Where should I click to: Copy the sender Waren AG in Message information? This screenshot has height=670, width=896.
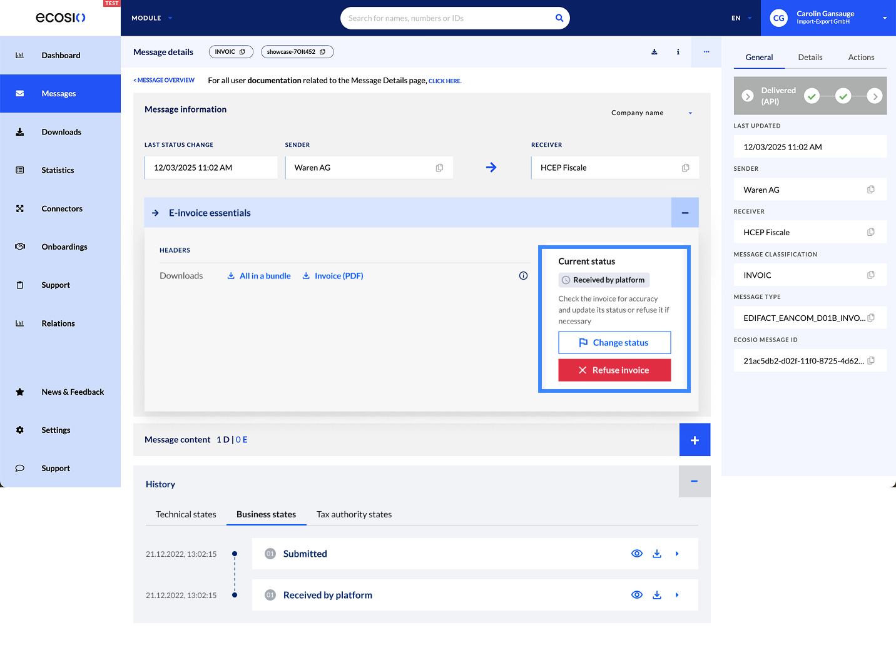(x=439, y=168)
